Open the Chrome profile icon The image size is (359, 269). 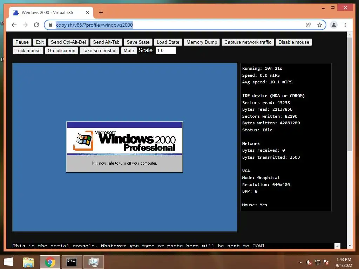pos(334,25)
